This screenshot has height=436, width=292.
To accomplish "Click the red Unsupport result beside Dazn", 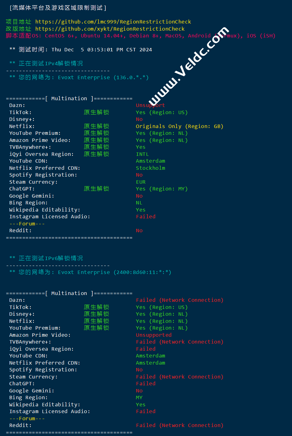I will coord(150,105).
